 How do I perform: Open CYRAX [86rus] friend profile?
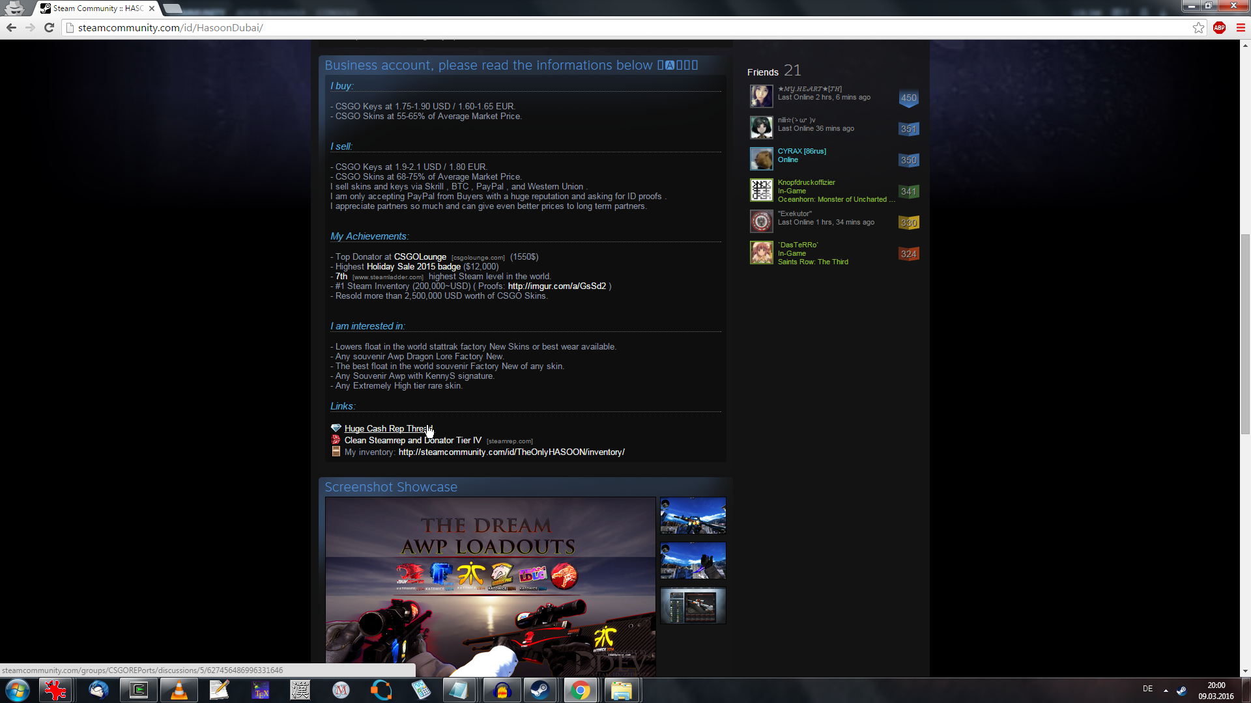pyautogui.click(x=801, y=151)
